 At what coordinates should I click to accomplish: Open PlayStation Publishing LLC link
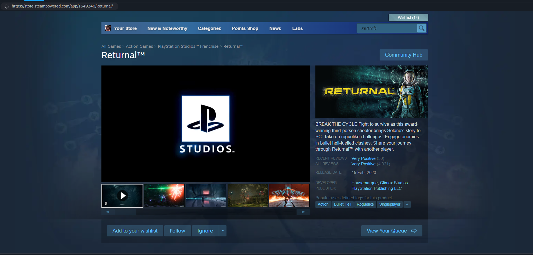click(x=377, y=188)
